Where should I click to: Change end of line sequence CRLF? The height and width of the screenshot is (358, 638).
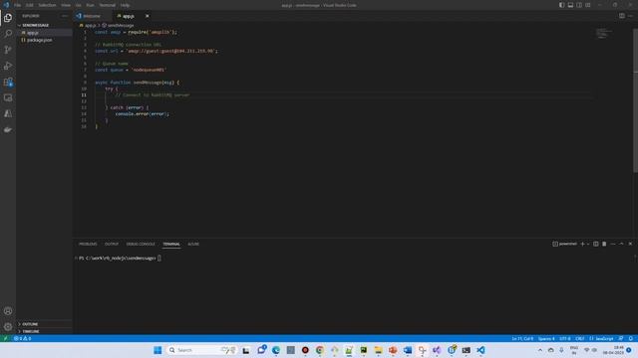[x=580, y=338]
